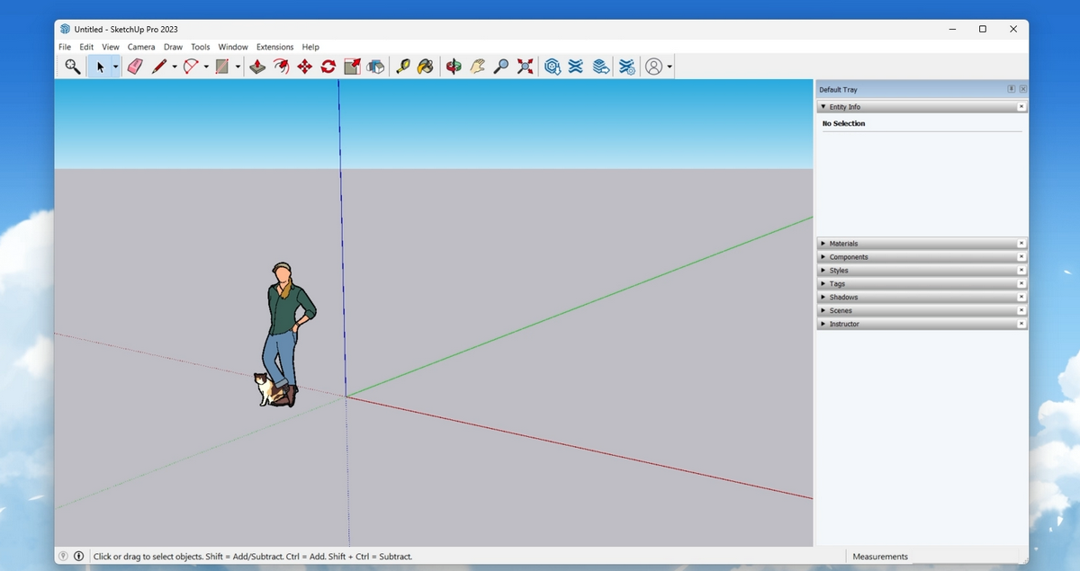The image size is (1080, 571).
Task: Click the Pan hand tool
Action: 478,66
